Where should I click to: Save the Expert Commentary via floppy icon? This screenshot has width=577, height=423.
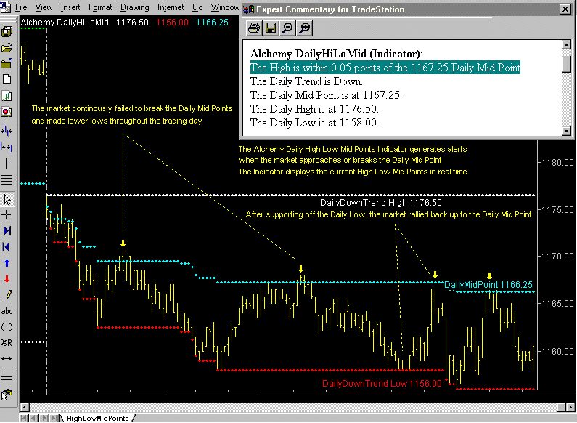click(271, 28)
